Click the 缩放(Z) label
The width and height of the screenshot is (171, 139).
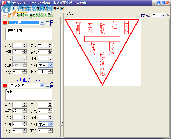pos(145,16)
